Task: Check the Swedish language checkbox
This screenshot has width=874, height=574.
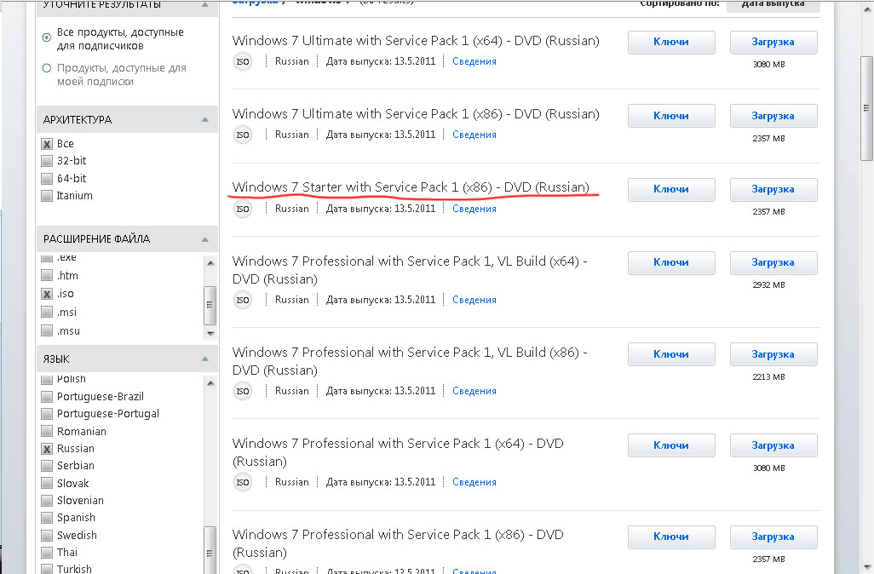Action: [48, 535]
